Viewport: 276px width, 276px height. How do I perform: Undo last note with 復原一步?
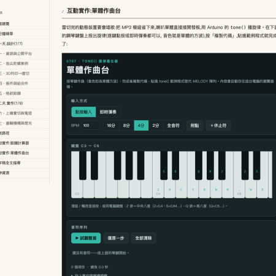pos(116,238)
